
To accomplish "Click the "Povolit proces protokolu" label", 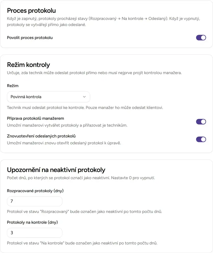I will 30,37.
